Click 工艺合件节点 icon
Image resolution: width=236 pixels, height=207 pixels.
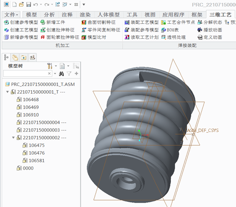[164, 23]
